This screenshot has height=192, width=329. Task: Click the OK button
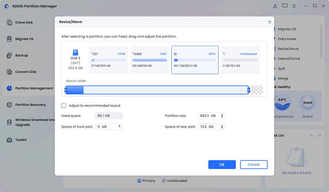222,165
